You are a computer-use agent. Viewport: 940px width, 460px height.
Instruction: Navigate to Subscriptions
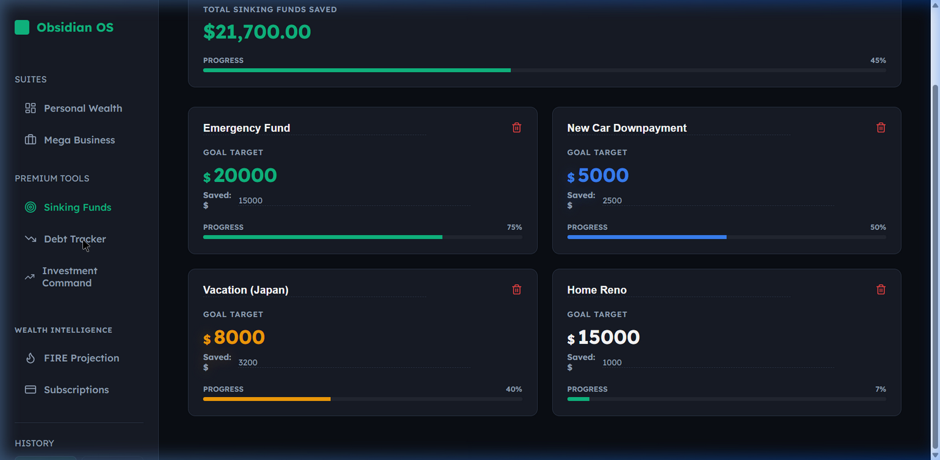coord(79,390)
